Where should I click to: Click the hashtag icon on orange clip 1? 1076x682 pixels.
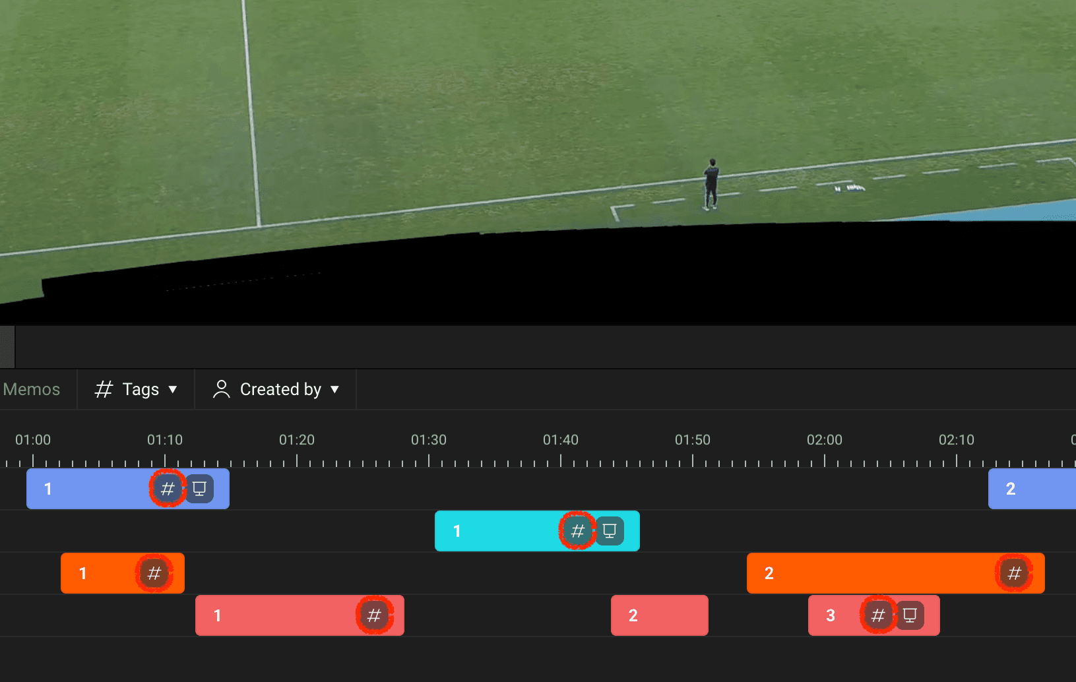click(154, 573)
